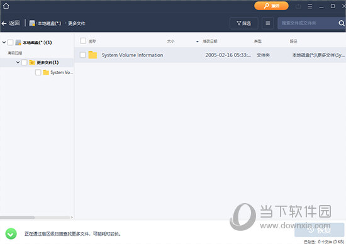The image size is (346, 244).
Task: Collapse the 本地磁盘 tree node
Action: pyautogui.click(x=4, y=42)
